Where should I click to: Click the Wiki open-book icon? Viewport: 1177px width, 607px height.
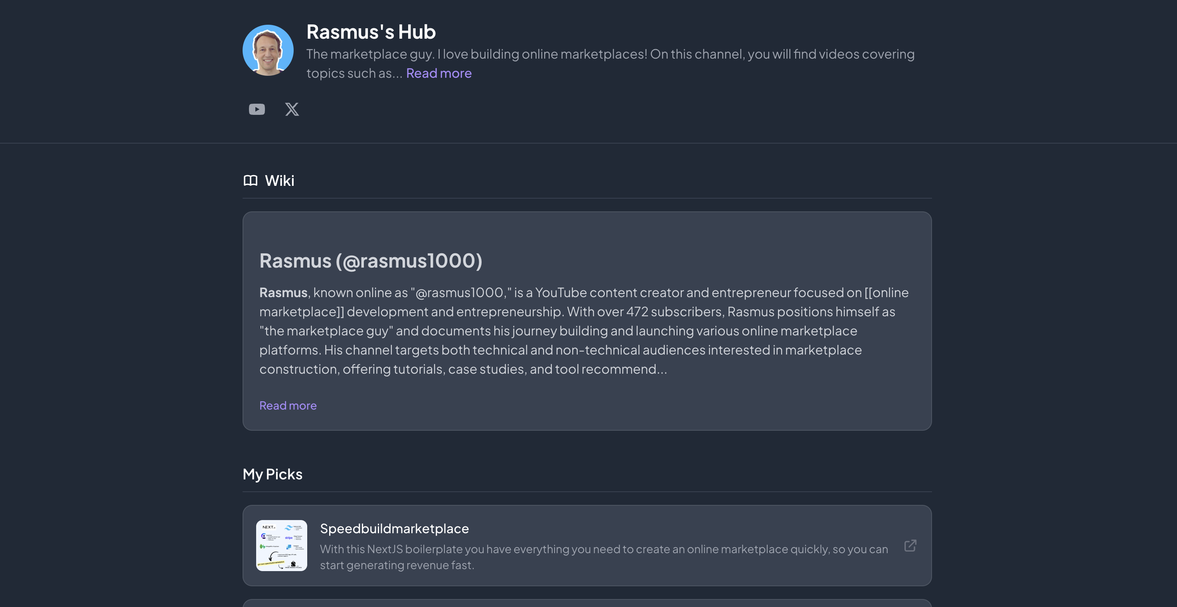(x=251, y=180)
